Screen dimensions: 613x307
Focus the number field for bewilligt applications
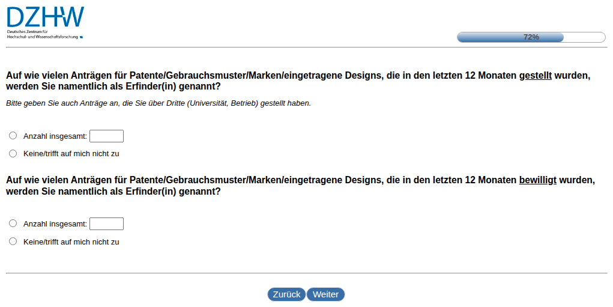point(106,223)
